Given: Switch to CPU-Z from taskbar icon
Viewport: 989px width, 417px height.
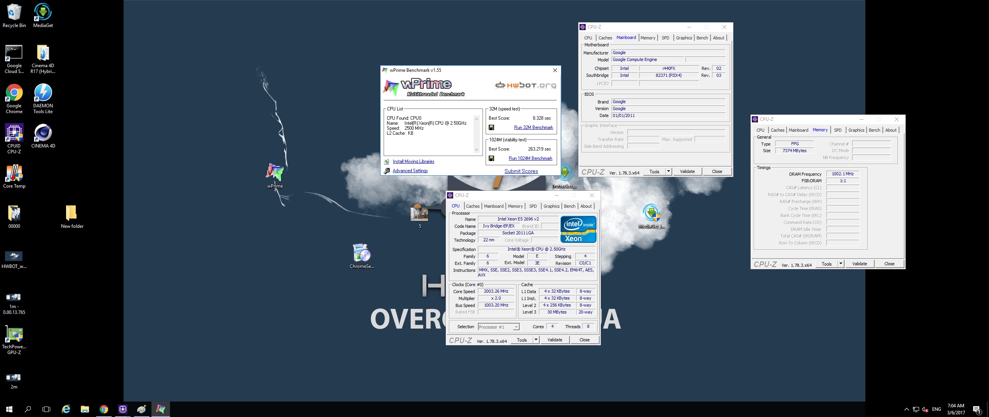Looking at the screenshot, I should pos(123,409).
